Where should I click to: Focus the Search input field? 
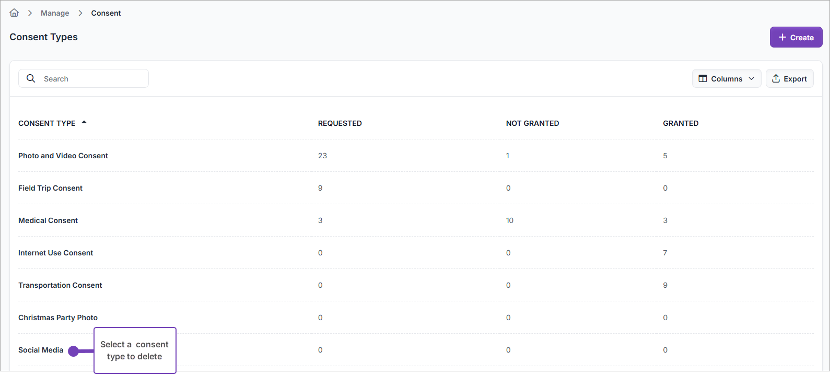point(91,78)
